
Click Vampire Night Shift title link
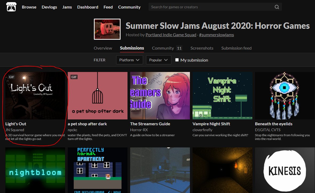coord(211,124)
